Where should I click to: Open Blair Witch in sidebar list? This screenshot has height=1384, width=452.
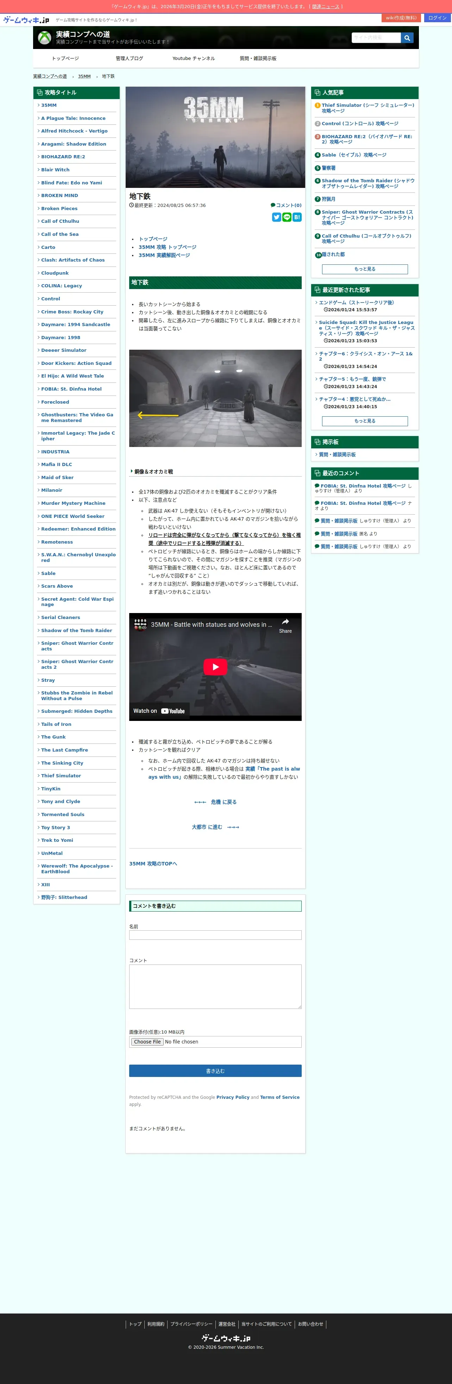click(x=55, y=170)
